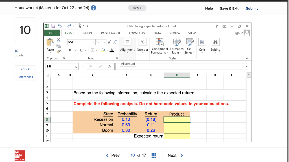Click the Copy icon
The width and height of the screenshot is (289, 162).
point(59,46)
